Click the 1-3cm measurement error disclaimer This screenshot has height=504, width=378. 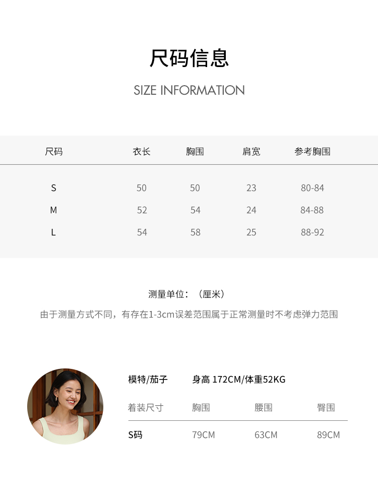click(189, 314)
